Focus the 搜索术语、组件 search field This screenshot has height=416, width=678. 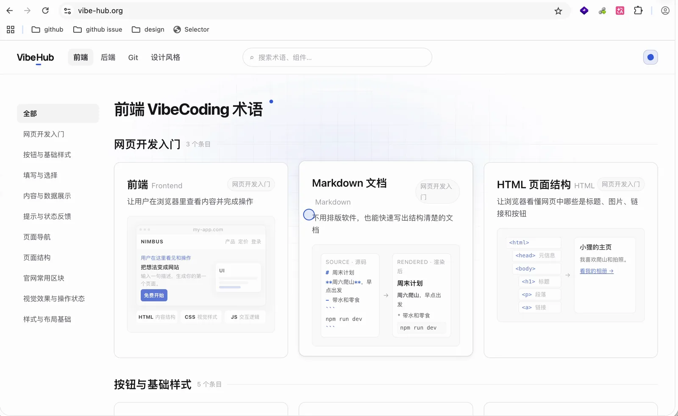click(337, 57)
